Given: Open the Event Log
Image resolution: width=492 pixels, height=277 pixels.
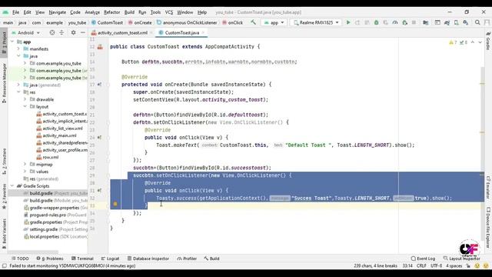Looking at the screenshot, I should [423, 259].
